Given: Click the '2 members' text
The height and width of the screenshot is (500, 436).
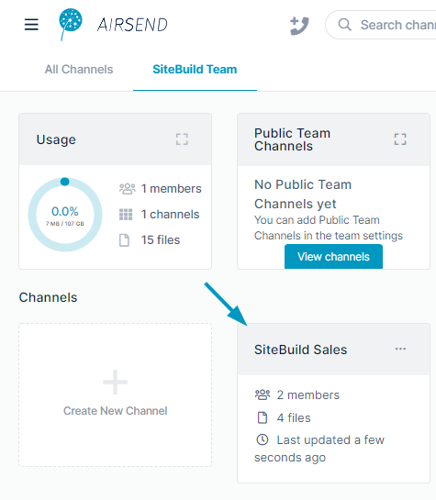Looking at the screenshot, I should 308,395.
